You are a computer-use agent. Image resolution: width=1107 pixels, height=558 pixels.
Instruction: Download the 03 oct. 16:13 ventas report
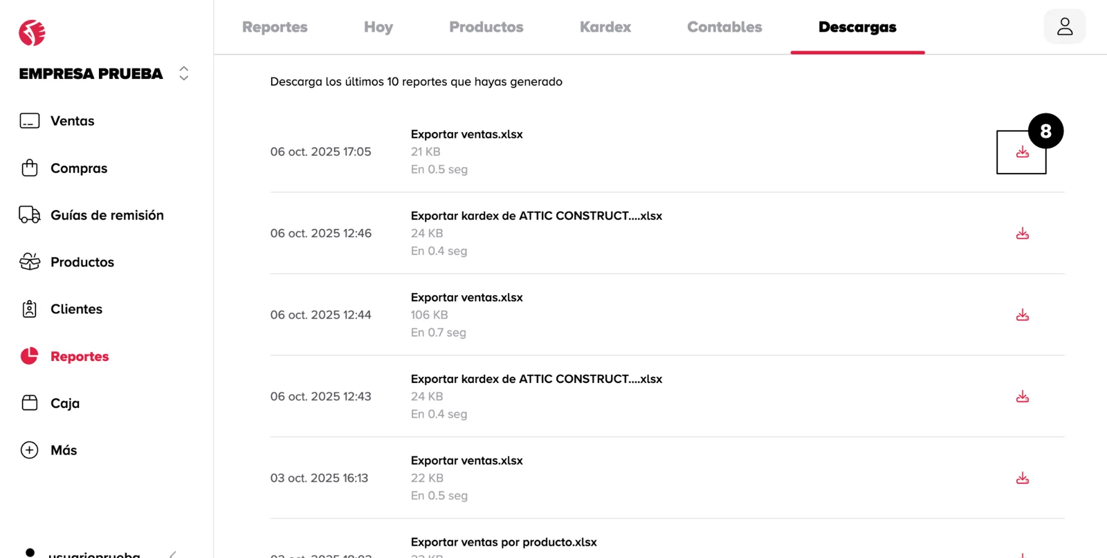click(x=1022, y=478)
